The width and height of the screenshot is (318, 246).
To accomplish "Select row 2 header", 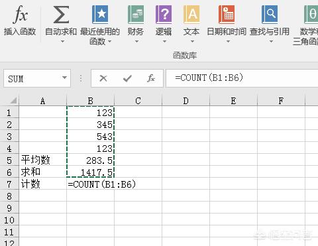I will tap(9, 125).
